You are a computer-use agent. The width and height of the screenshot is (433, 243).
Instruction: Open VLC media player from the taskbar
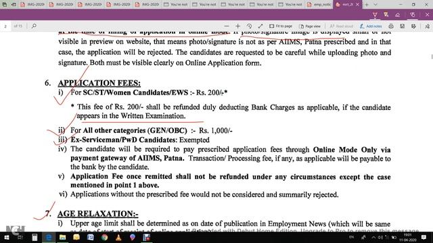click(x=118, y=237)
